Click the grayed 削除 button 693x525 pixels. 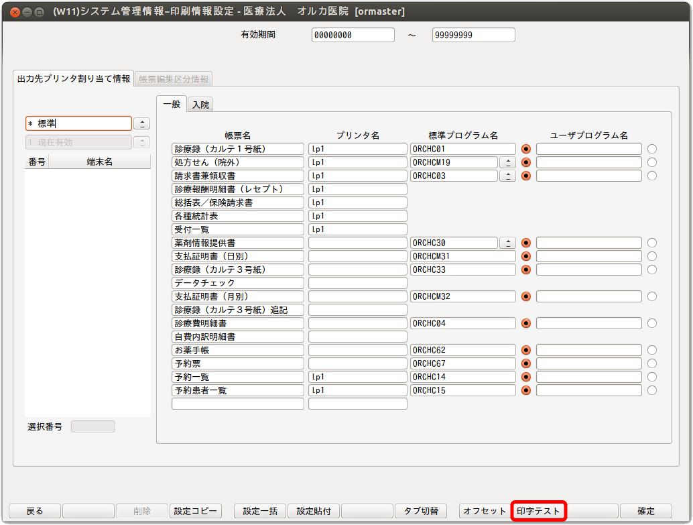click(x=142, y=511)
